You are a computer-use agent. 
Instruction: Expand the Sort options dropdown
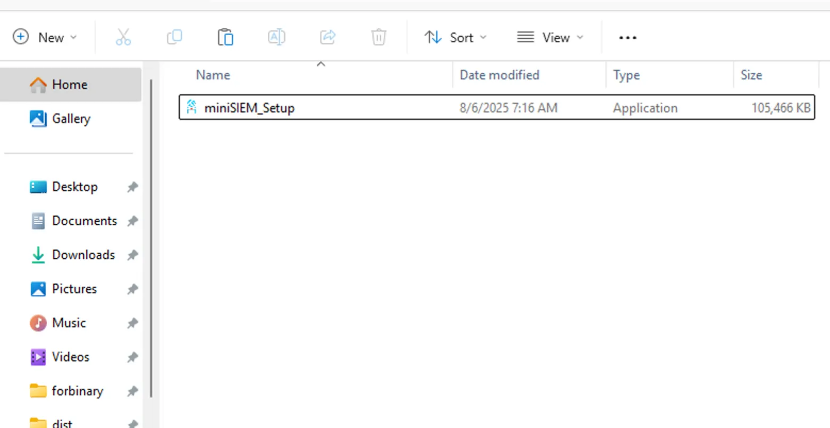click(455, 38)
